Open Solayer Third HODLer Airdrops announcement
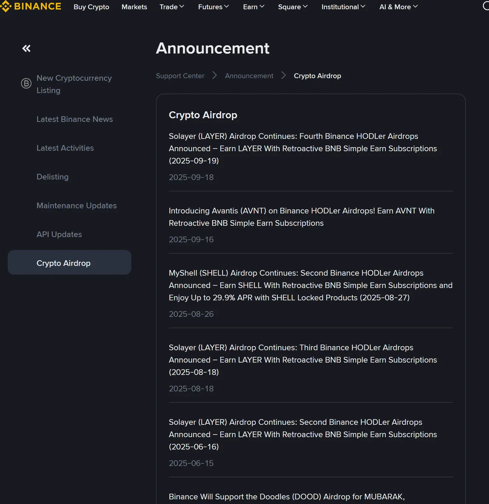 pos(303,360)
